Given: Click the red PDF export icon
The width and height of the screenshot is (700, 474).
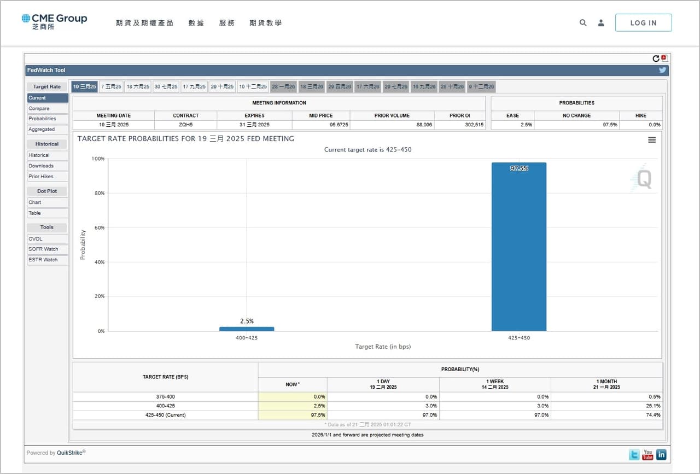Looking at the screenshot, I should point(664,58).
